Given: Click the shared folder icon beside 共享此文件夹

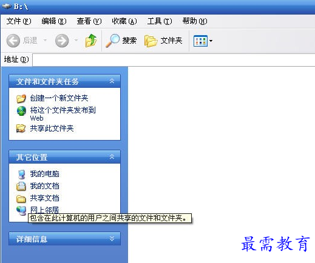Looking at the screenshot, I should (x=21, y=128).
